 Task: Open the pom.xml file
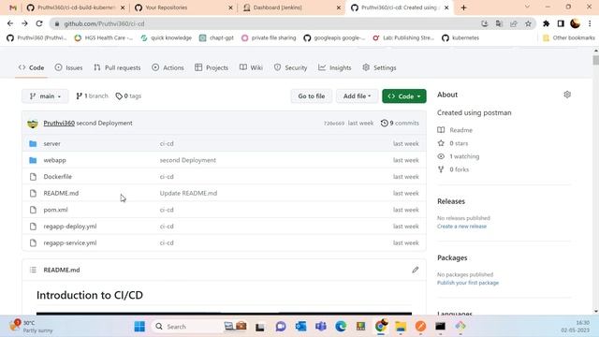56,210
